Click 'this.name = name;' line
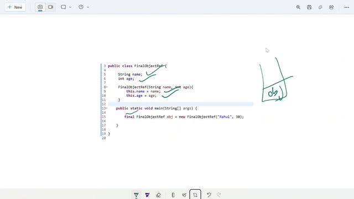 click(x=143, y=91)
